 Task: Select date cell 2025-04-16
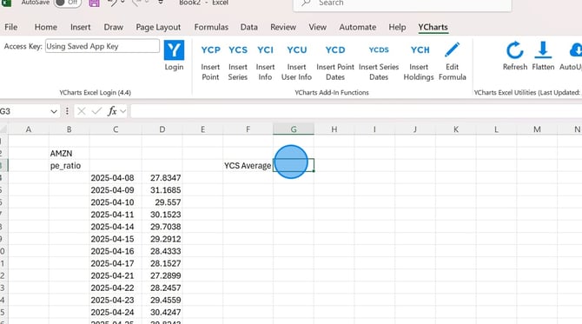click(116, 251)
